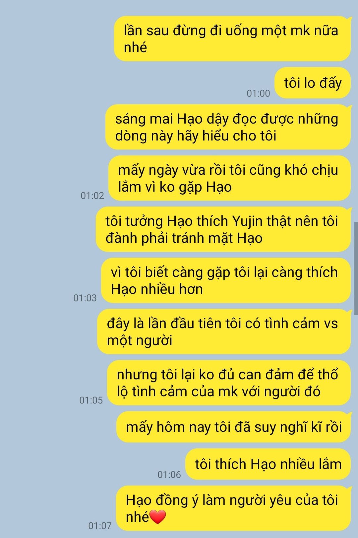The width and height of the screenshot is (358, 538).
Task: Tap the message mentioning Yujin
Action: pos(223,229)
